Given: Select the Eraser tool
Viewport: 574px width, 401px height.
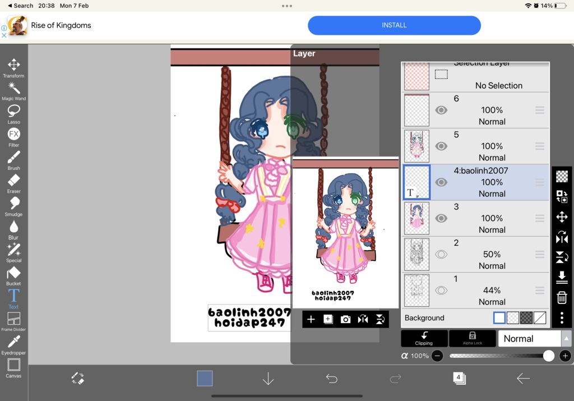Looking at the screenshot, I should pyautogui.click(x=13, y=183).
